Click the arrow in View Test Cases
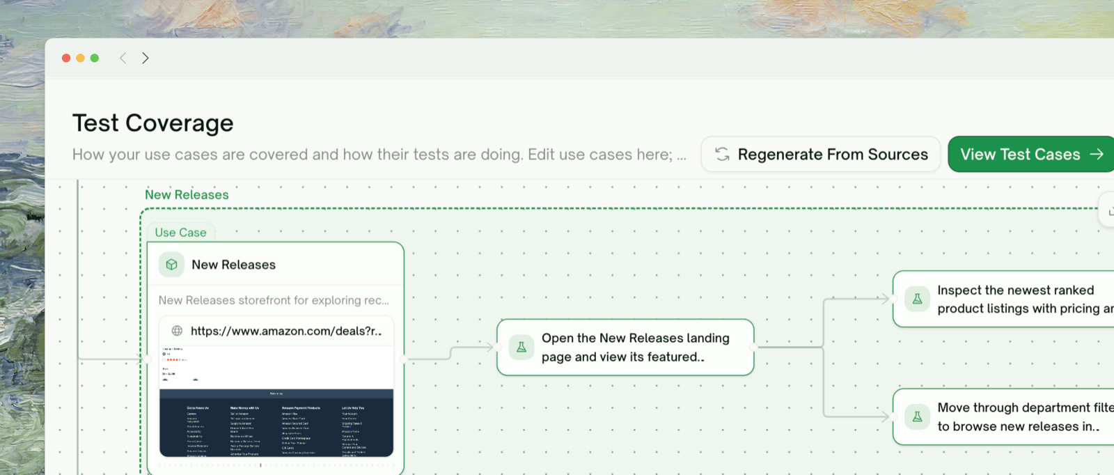Viewport: 1114px width, 475px height. 1097,154
